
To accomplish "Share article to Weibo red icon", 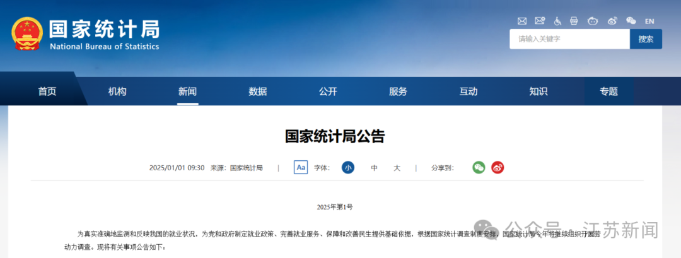I will (x=498, y=168).
